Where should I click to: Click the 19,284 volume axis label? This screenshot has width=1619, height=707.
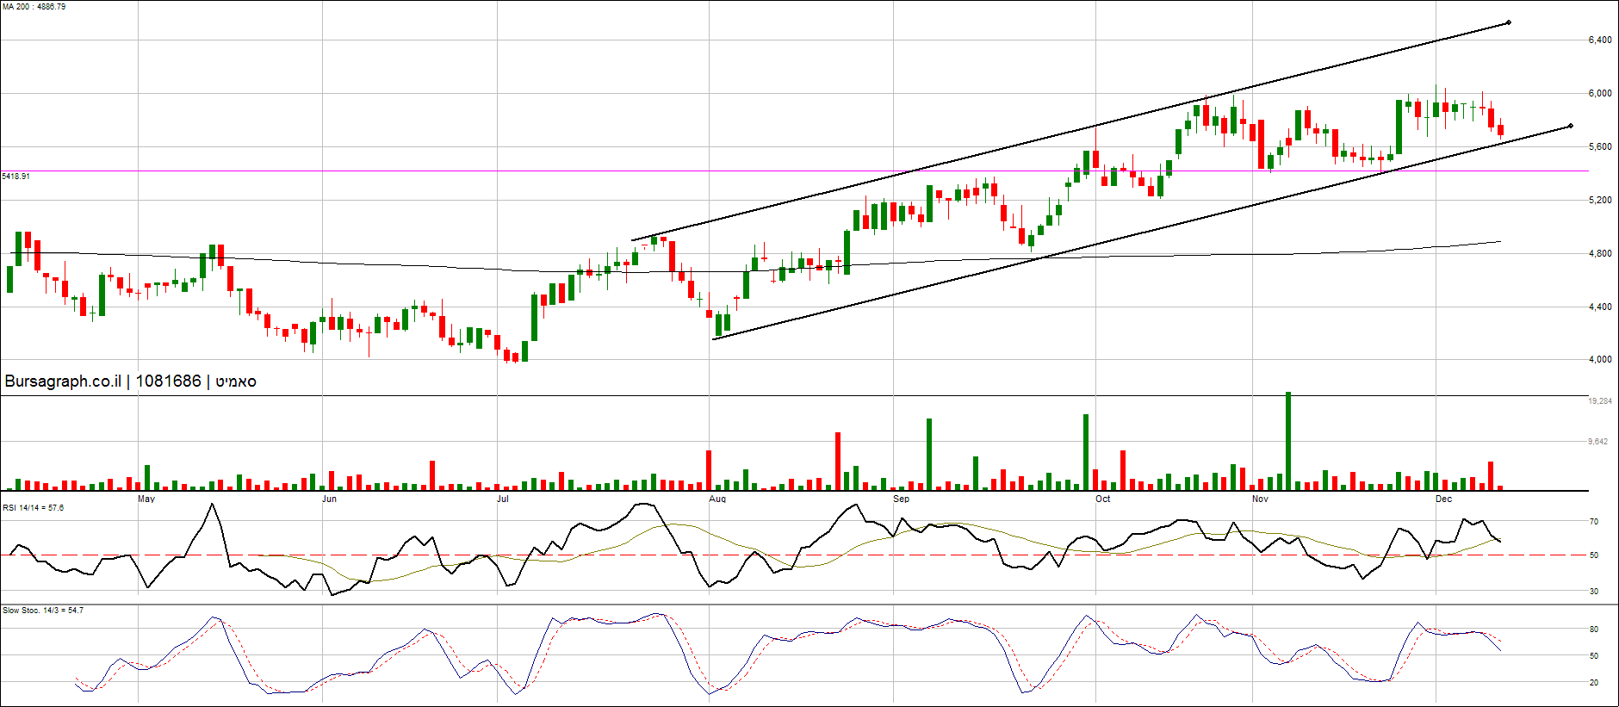1600,401
